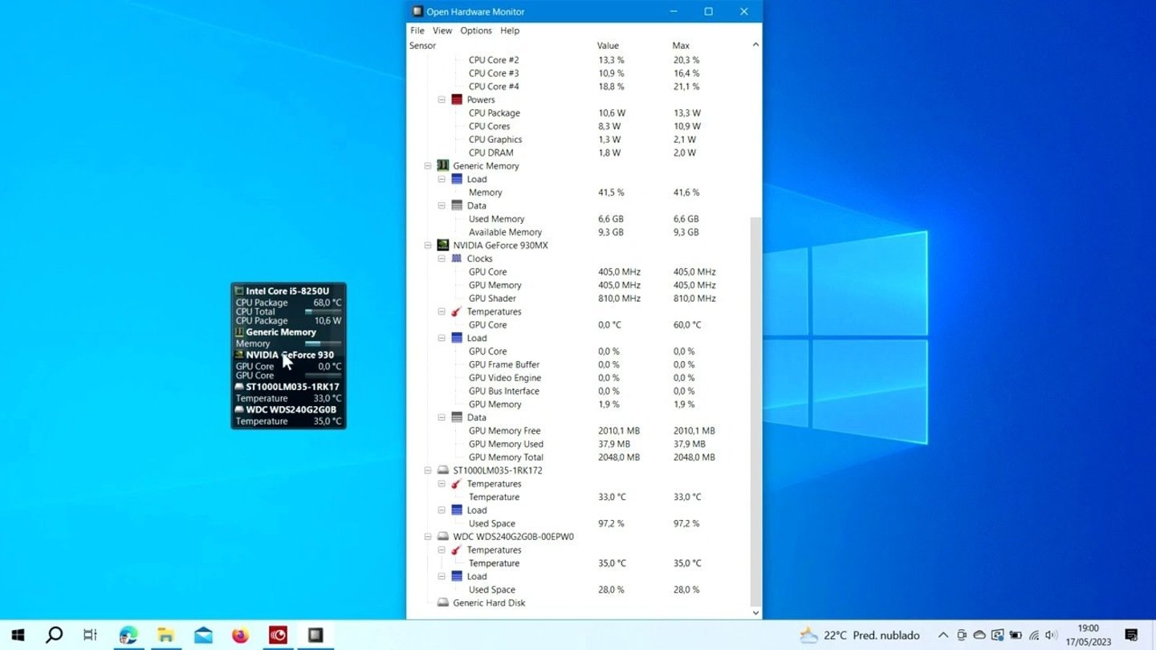Viewport: 1156px width, 650px height.
Task: Open the View menu
Action: [x=442, y=30]
